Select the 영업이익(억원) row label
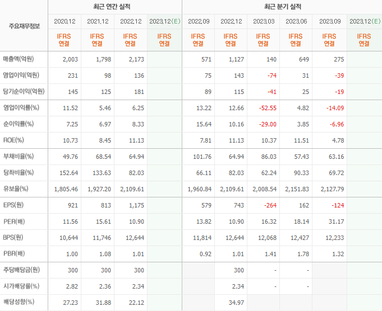Screen dimensions: 382x311 [21, 76]
